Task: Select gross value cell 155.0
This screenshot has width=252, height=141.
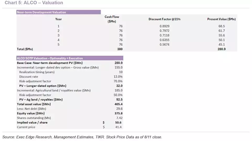Action: 118,67
